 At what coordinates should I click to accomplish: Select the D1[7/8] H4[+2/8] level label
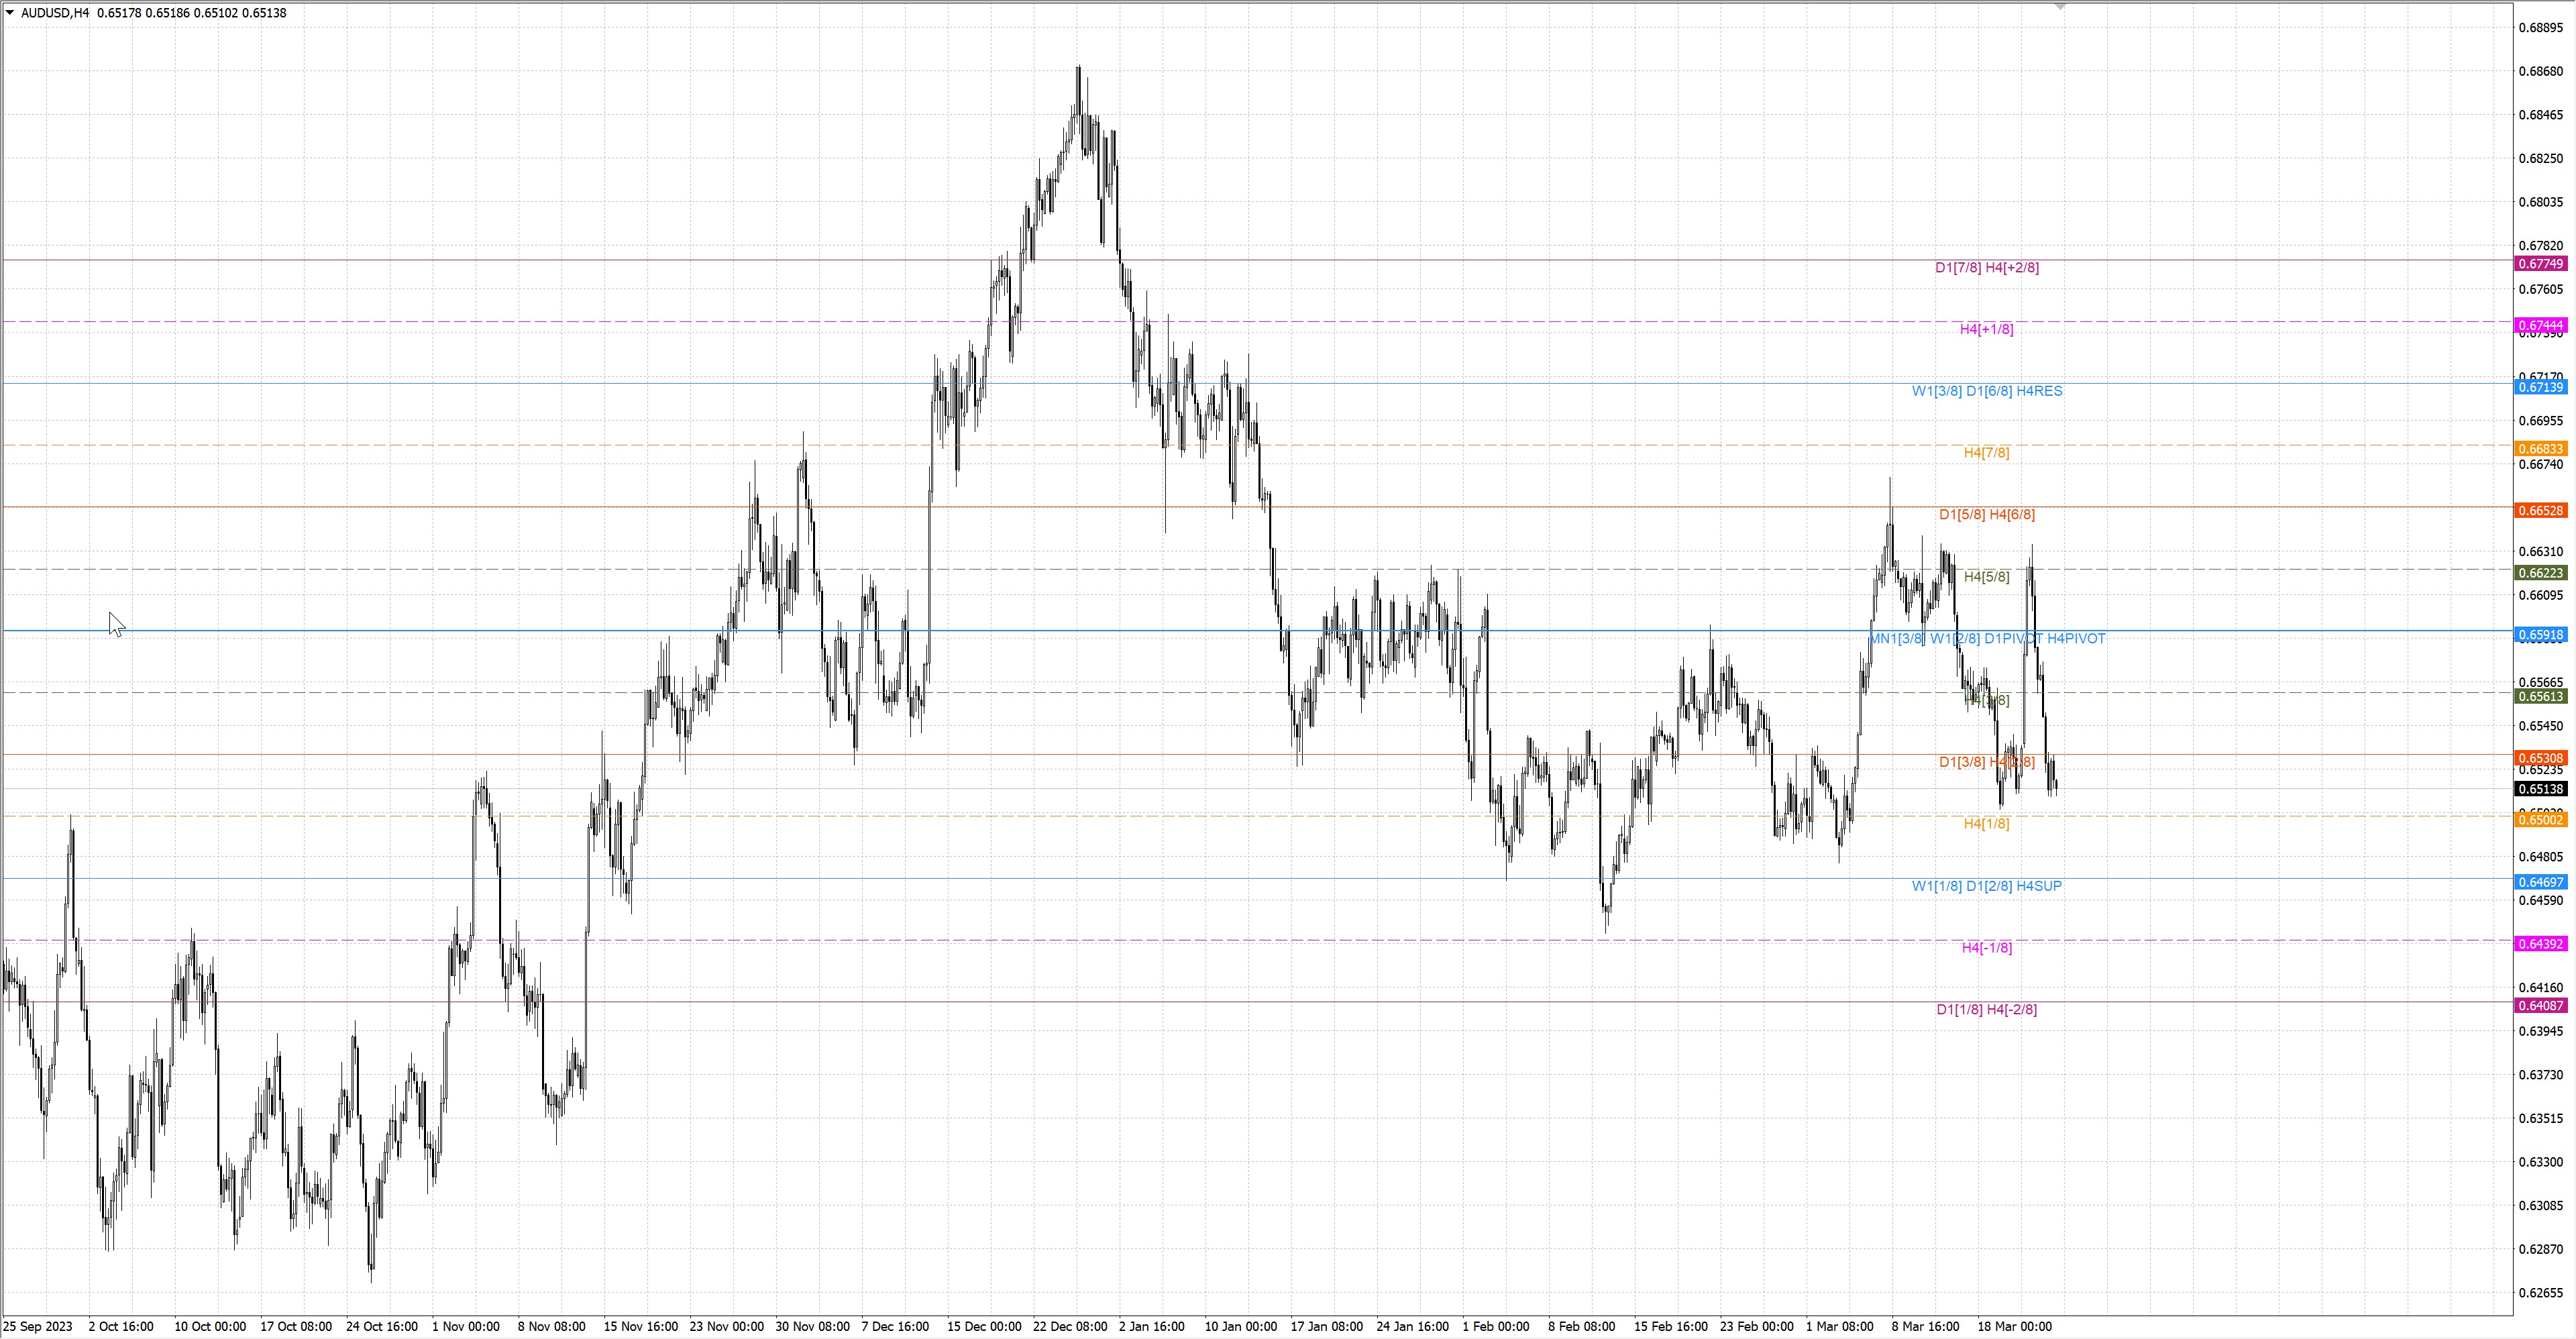(1986, 267)
